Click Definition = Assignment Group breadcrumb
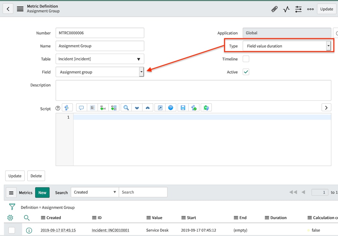This screenshot has height=236, width=338. [x=47, y=207]
